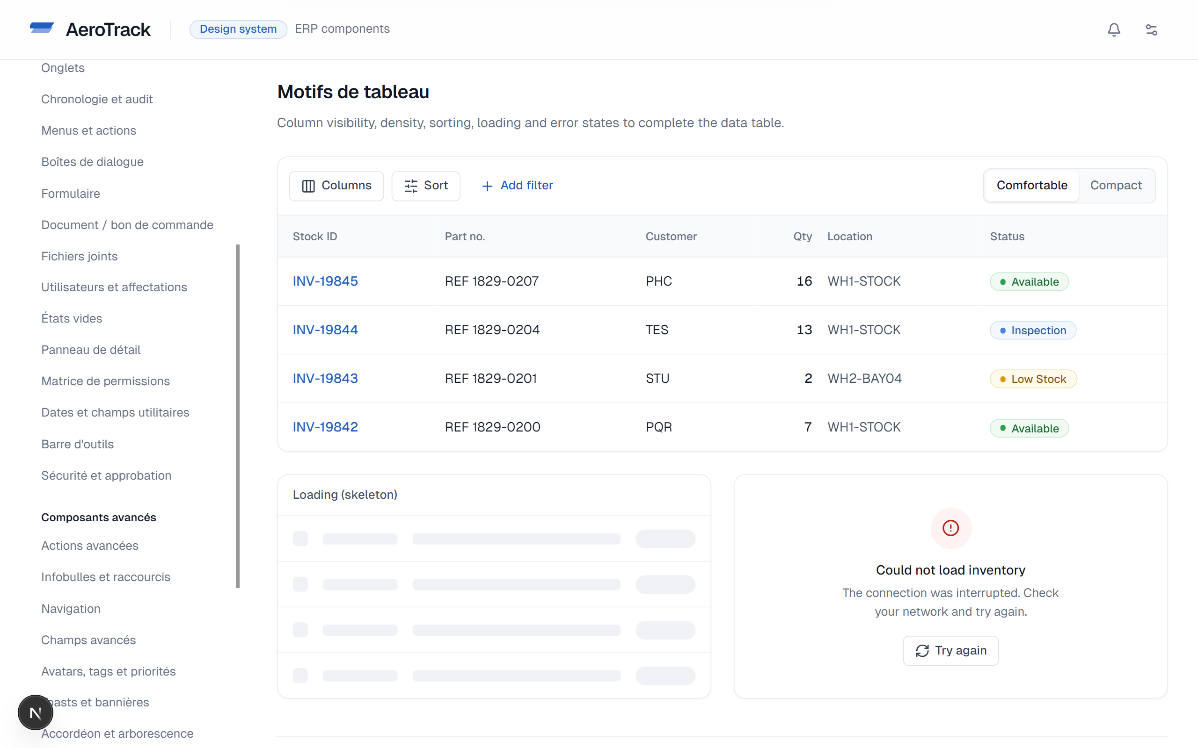Click the Qty column header

click(x=803, y=237)
